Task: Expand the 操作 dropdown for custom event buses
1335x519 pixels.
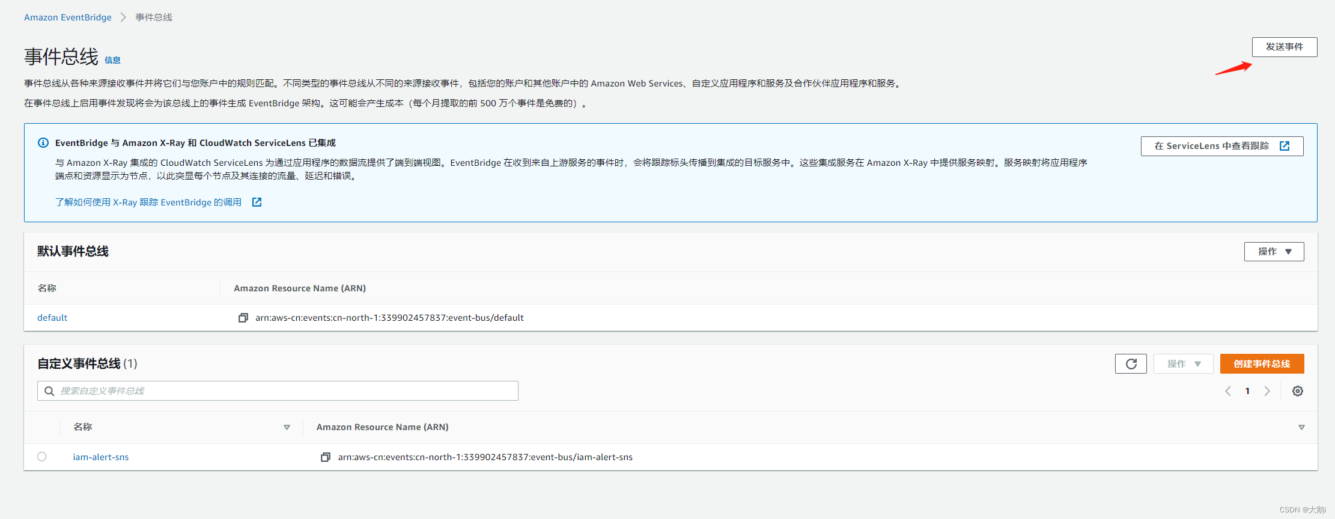Action: click(1183, 364)
